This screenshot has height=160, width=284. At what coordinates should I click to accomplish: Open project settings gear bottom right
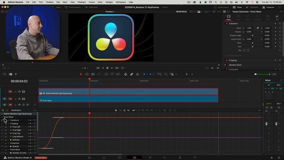click(279, 158)
